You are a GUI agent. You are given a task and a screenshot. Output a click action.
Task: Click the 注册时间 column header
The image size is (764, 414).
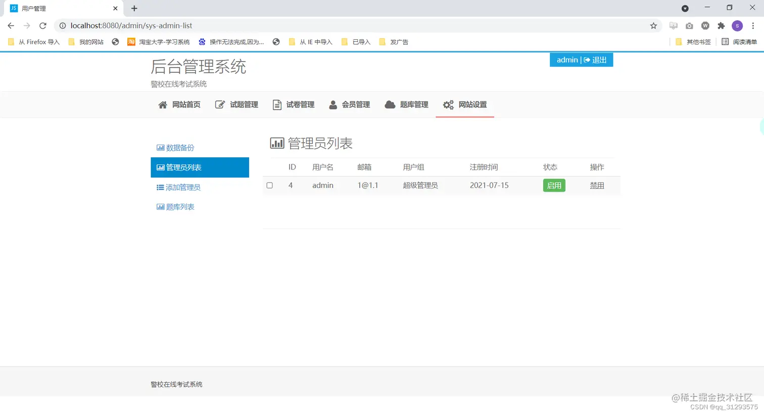pos(484,167)
